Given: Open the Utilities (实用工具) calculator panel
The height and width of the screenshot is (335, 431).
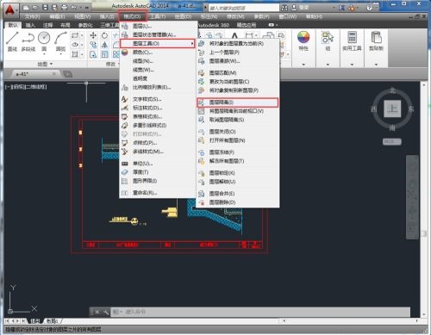Looking at the screenshot, I should [352, 40].
